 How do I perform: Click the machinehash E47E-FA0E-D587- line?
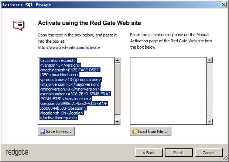click(x=70, y=70)
